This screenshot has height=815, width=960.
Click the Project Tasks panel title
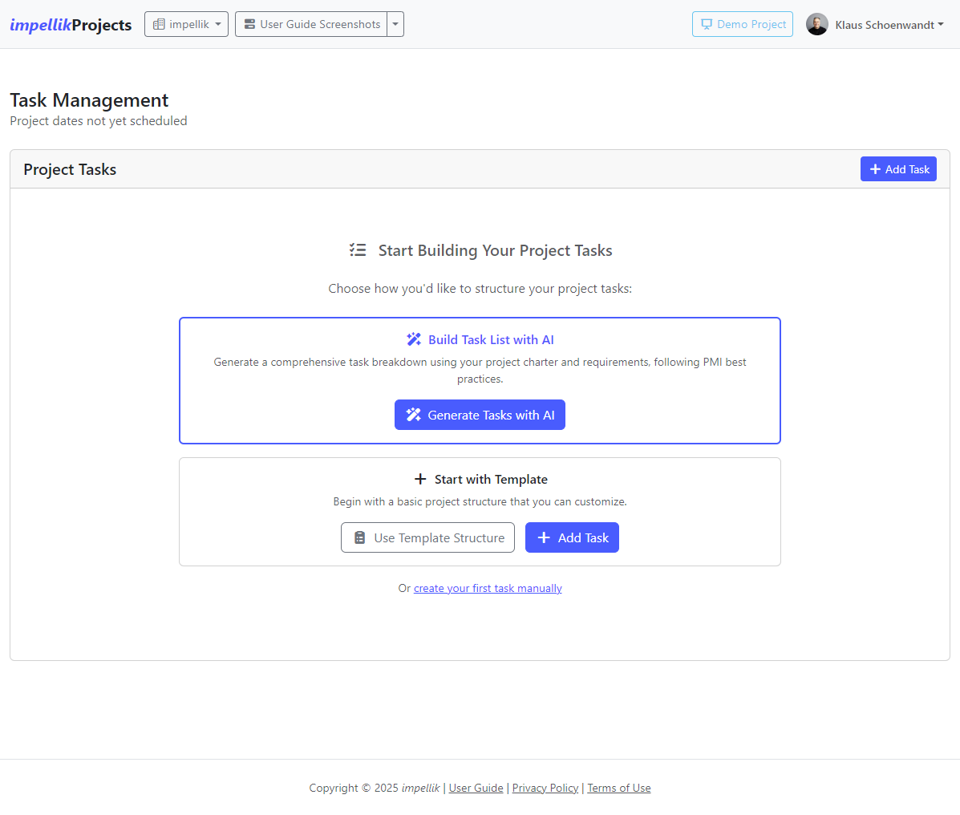coord(70,169)
